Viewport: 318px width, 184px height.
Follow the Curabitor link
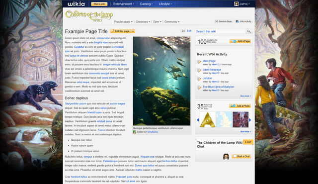(79, 47)
